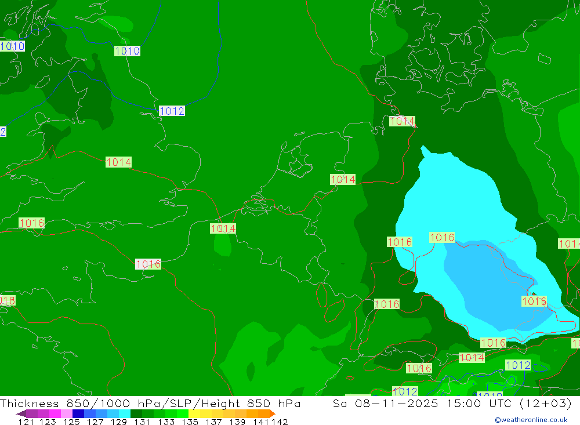The width and height of the screenshot is (580, 425).
Task: Click the orange right arrow tip of the legend
Action: click(273, 413)
